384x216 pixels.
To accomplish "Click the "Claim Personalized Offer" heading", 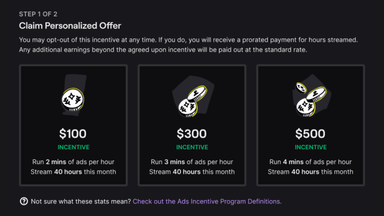I will [70, 25].
